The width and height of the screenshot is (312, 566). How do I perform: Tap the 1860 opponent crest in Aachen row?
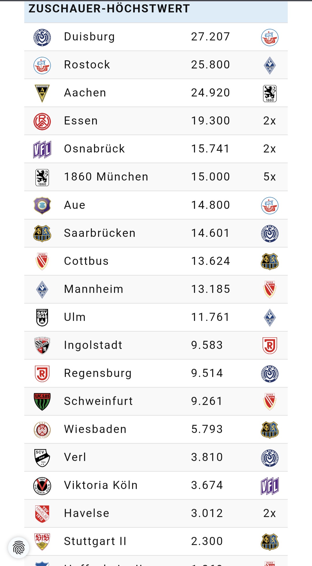coord(270,93)
